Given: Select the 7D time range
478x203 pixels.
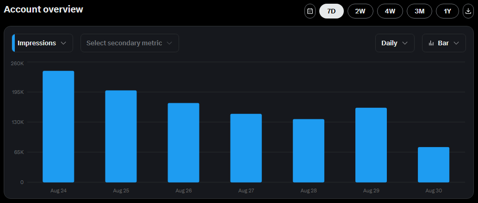Looking at the screenshot, I should pos(331,11).
